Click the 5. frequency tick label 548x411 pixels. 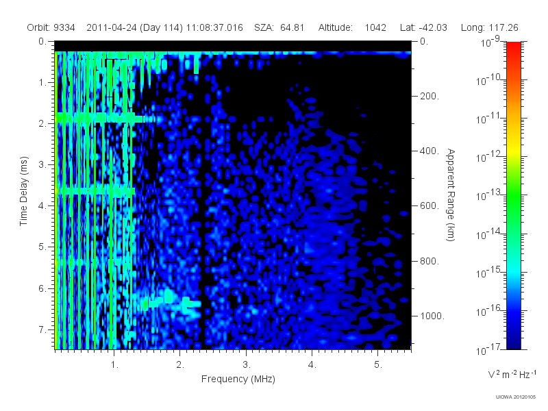coord(378,364)
